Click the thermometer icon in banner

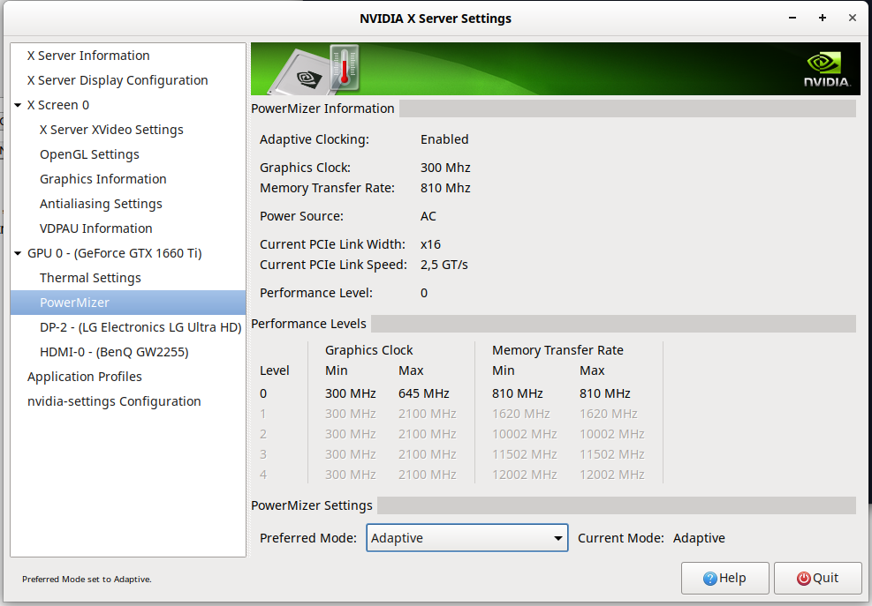[345, 68]
